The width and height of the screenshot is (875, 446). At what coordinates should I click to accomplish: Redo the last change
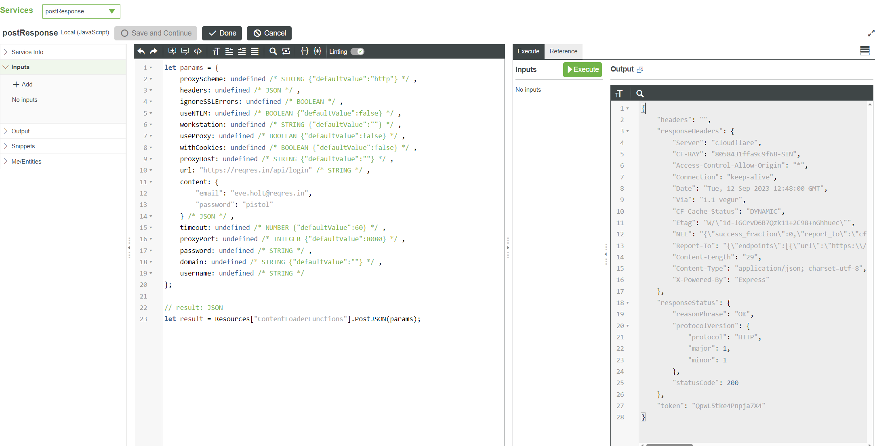pyautogui.click(x=153, y=51)
